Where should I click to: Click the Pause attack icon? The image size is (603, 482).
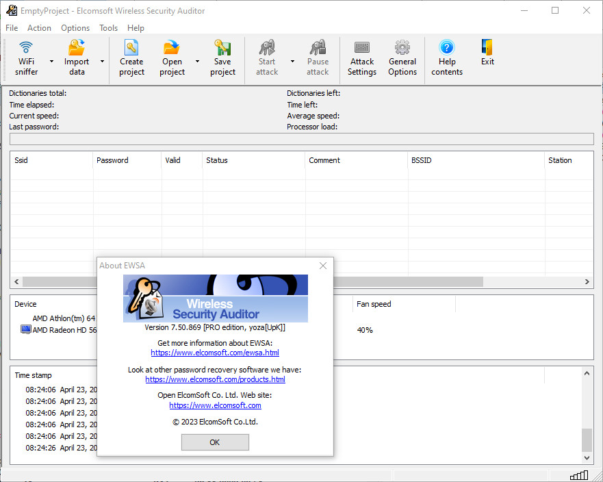click(x=318, y=48)
